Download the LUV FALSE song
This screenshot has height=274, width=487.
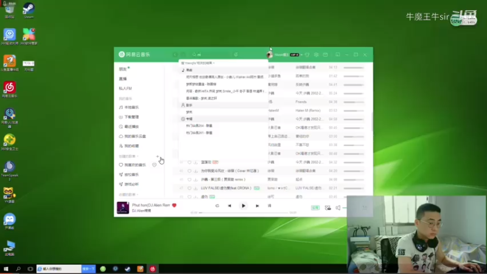click(x=195, y=188)
